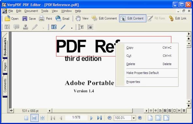Image resolution: width=193 pixels, height=124 pixels.
Task: Print the PDF with Print button
Action: [45, 19]
